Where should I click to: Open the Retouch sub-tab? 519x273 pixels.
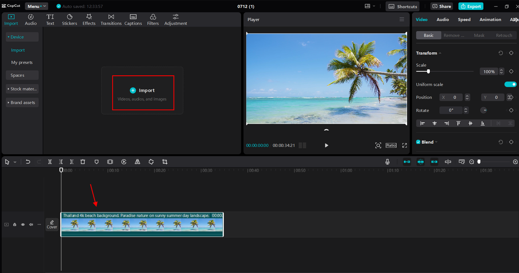click(504, 35)
